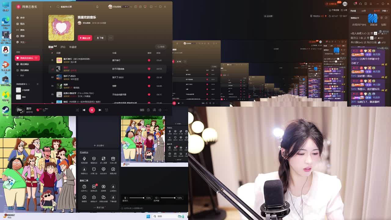Screen dimensions: 391x220
Task: Open the 基础工具 icon with the red badge
Action: coord(94,187)
